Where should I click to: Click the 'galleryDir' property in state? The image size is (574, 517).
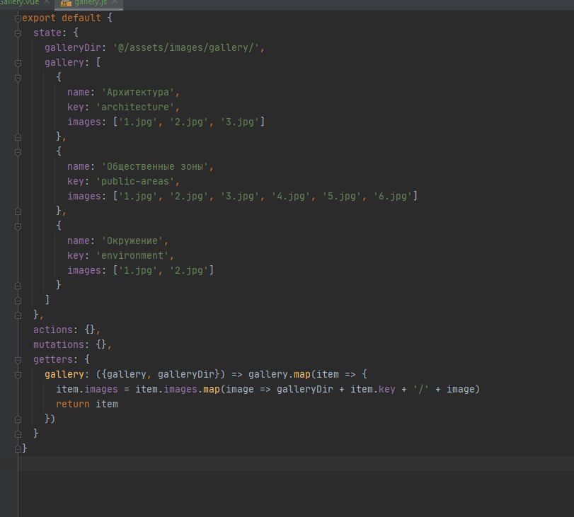(x=73, y=47)
